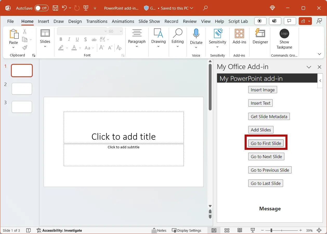Screen dimensions: 327x234
Task: Toggle Bold formatting
Action: (61, 39)
